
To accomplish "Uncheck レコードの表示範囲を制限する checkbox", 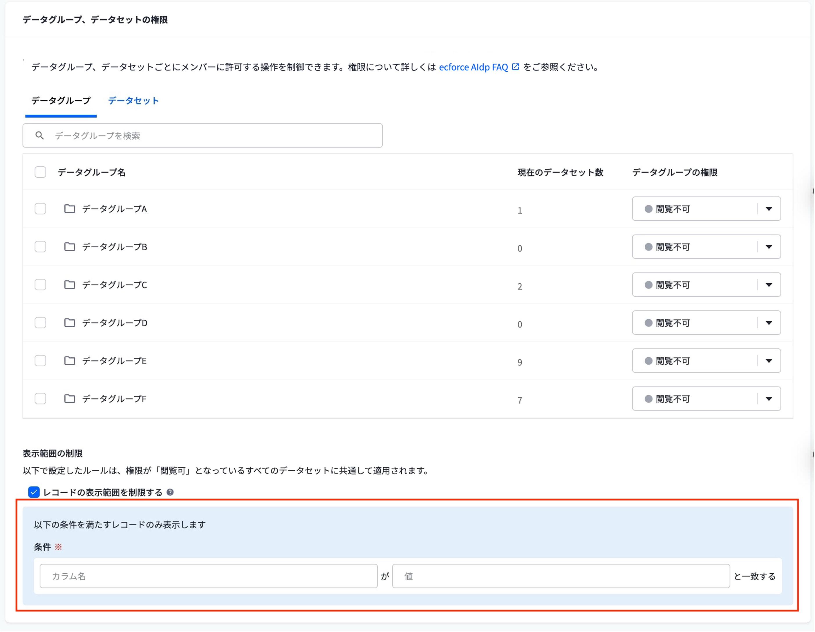I will coord(34,492).
